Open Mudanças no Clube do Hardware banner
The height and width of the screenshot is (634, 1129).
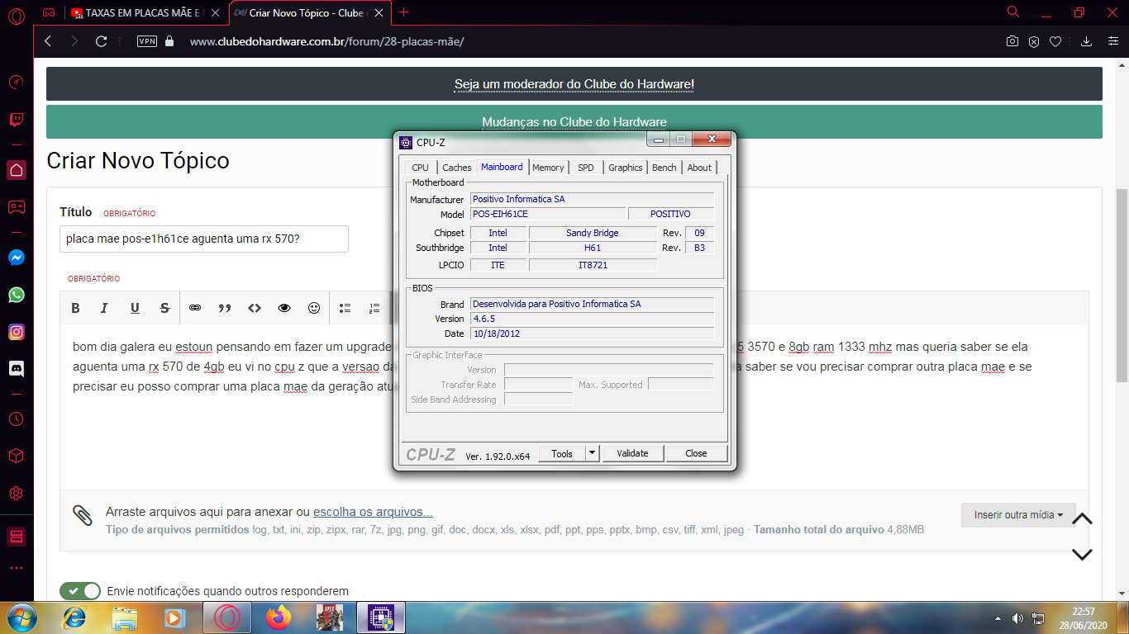[x=574, y=122]
